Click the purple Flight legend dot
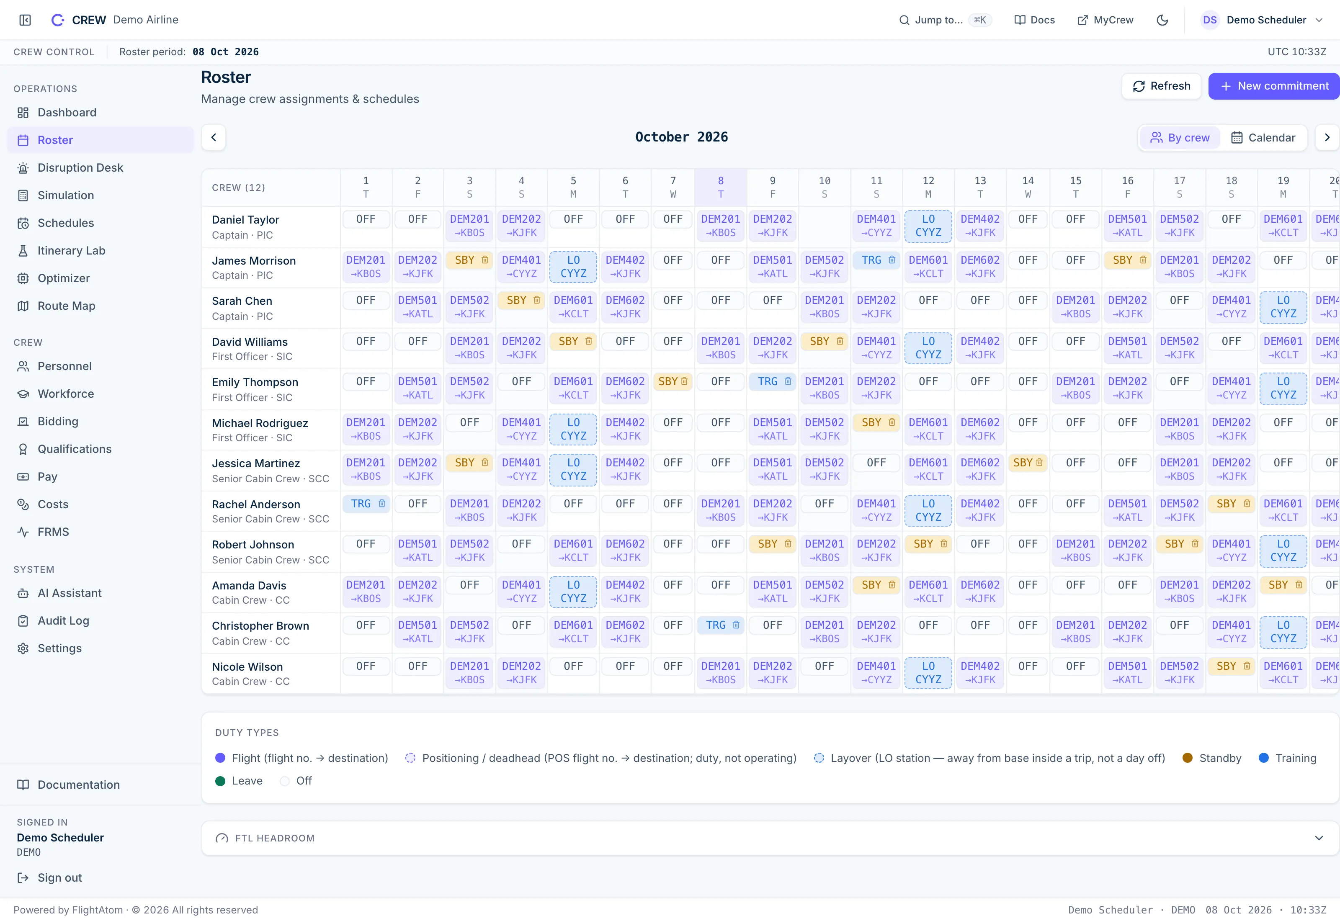Image resolution: width=1340 pixels, height=921 pixels. [220, 758]
